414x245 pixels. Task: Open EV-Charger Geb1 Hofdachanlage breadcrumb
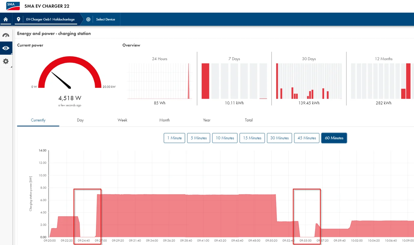click(50, 19)
